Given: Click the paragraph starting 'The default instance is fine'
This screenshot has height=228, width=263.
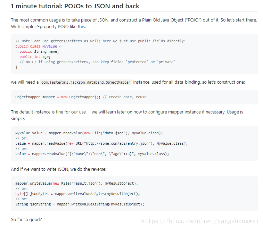Looking at the screenshot, I should [127, 115].
